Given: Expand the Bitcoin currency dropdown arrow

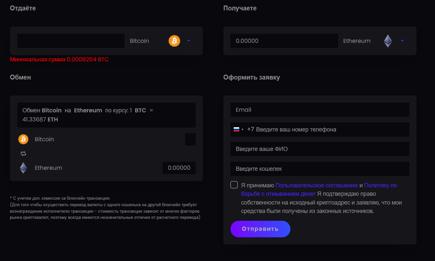Looking at the screenshot, I should point(189,41).
